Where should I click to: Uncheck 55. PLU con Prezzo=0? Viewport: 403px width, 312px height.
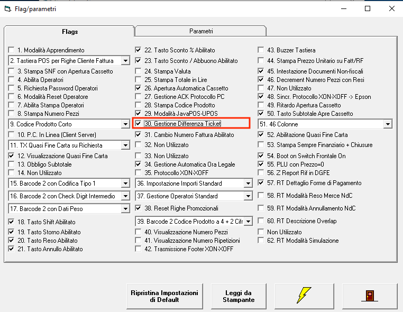[261, 164]
